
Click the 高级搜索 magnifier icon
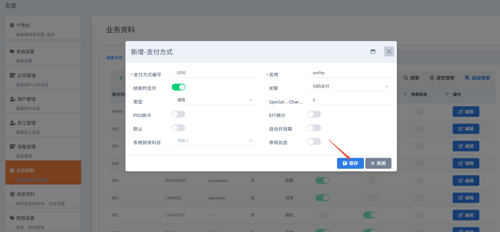tap(467, 78)
